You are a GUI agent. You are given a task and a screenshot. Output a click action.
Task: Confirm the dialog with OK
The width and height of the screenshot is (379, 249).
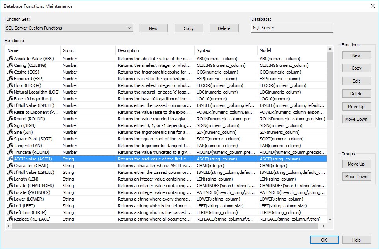(324, 240)
